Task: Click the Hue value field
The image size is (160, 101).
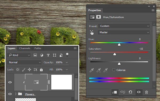Action: [x=144, y=39]
